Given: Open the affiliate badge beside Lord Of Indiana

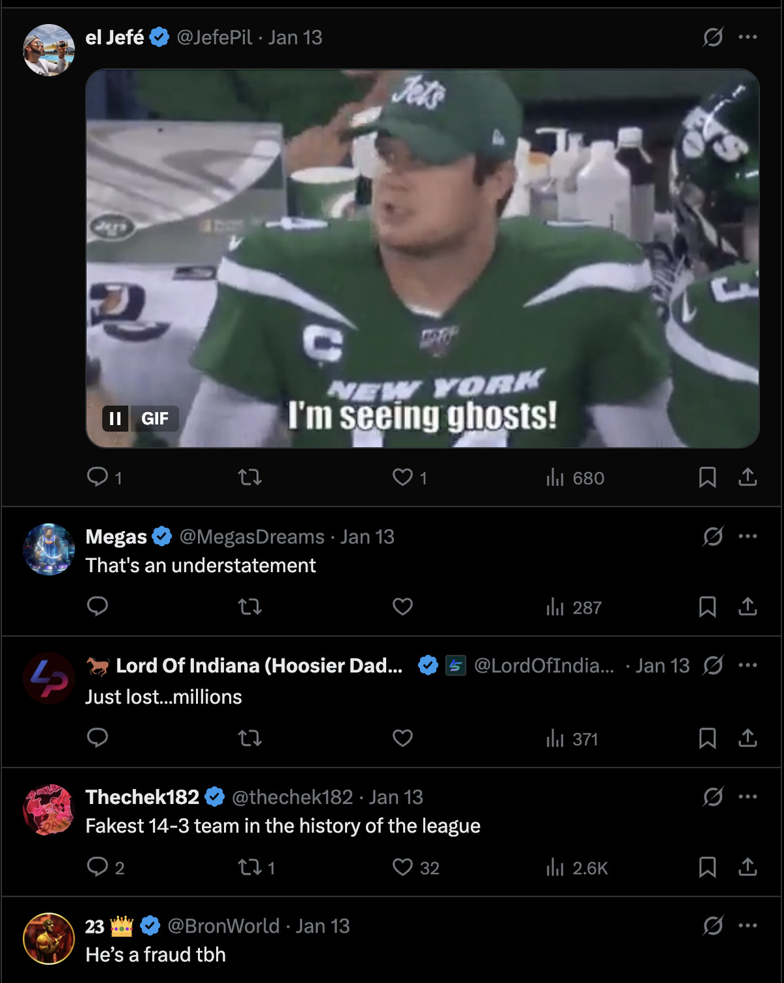Looking at the screenshot, I should click(x=455, y=666).
